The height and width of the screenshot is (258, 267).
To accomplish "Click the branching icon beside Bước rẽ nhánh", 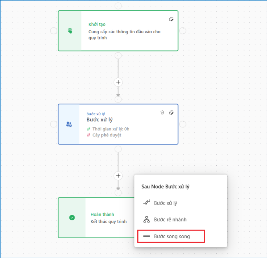I will coord(146,220).
